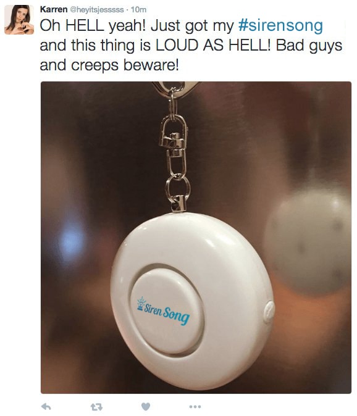The width and height of the screenshot is (357, 416).
Task: Expand the attached keychain alarm photo
Action: coord(196,238)
